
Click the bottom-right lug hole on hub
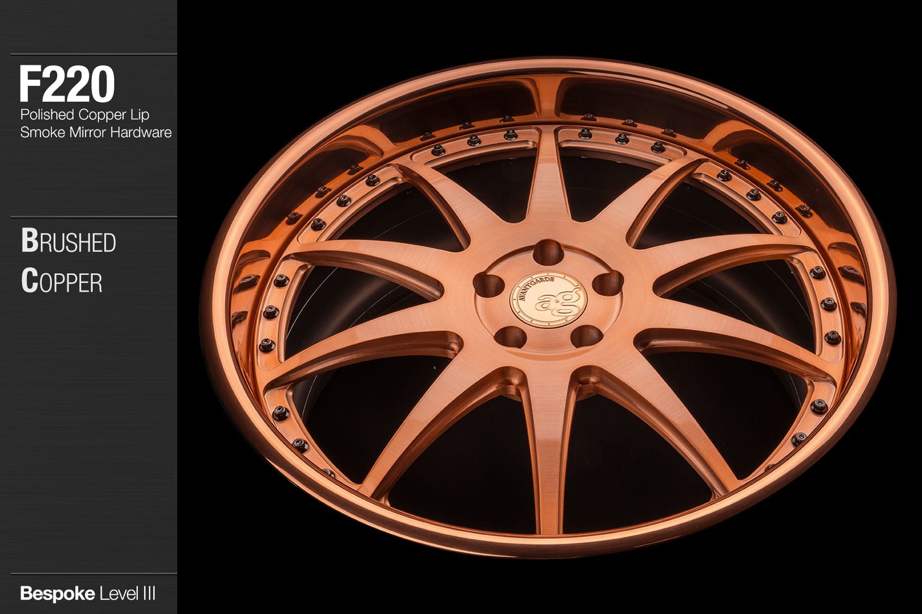tap(586, 336)
